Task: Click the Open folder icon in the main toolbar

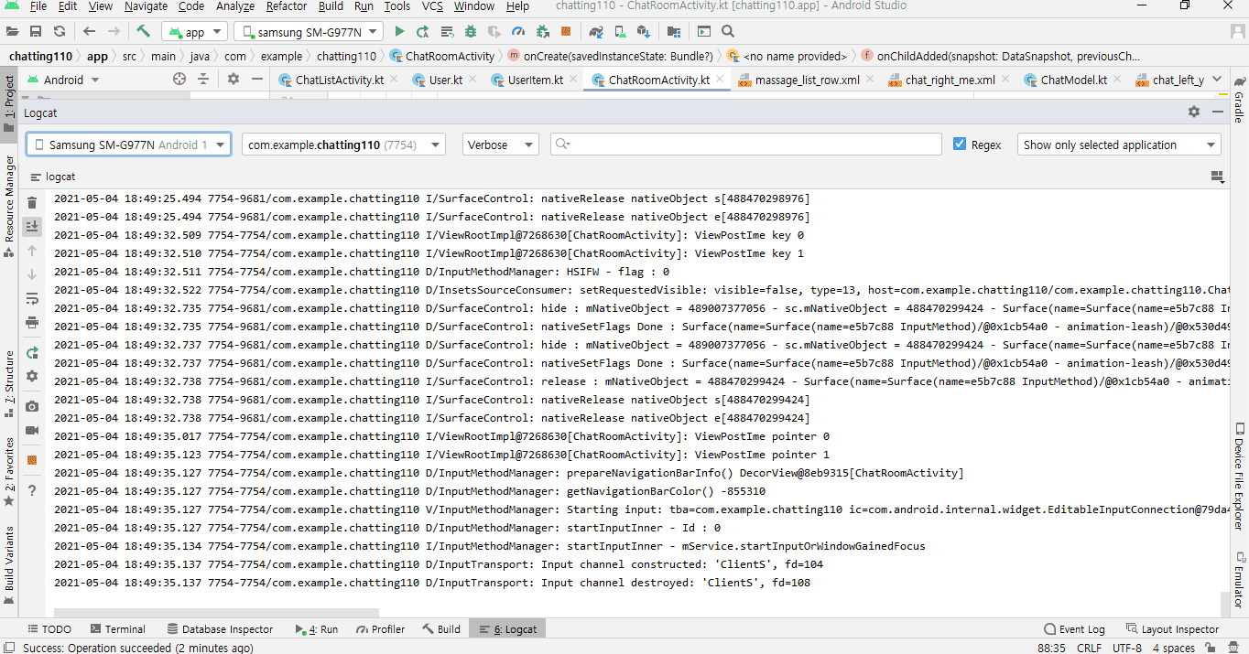Action: pyautogui.click(x=12, y=31)
